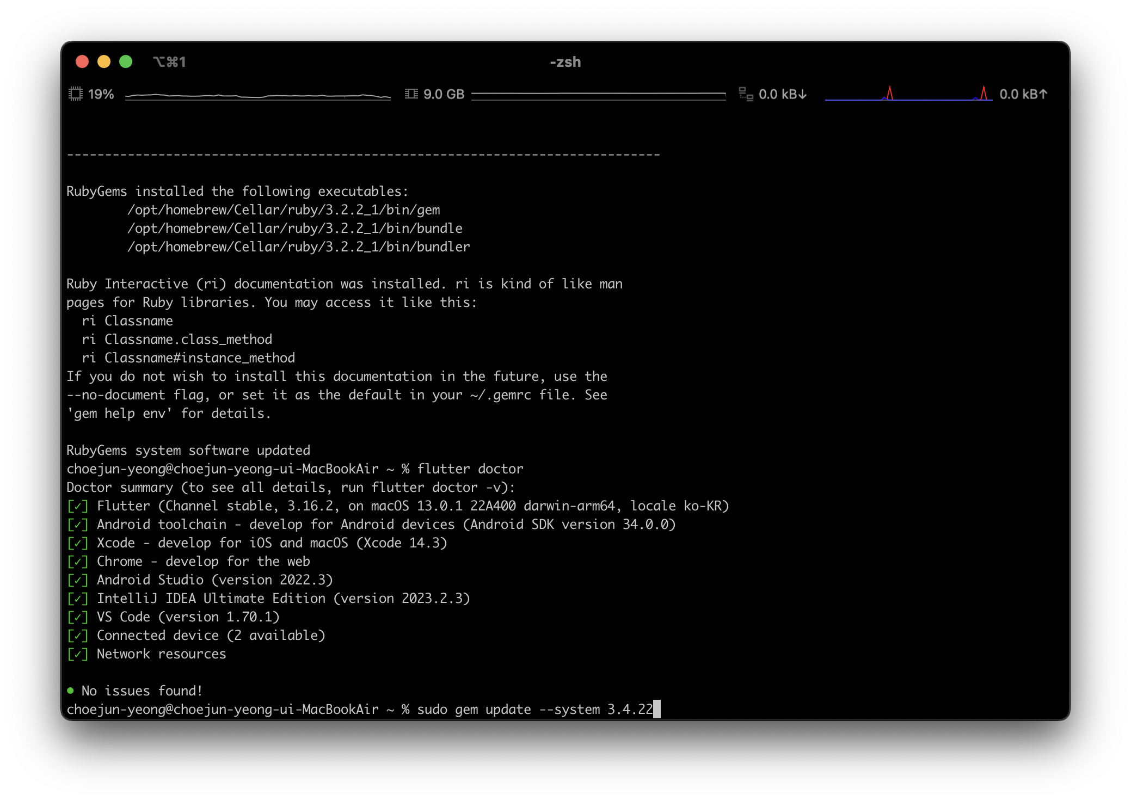Viewport: 1131px width, 801px height.
Task: Click the checkmark beside Network resources
Action: [x=77, y=655]
